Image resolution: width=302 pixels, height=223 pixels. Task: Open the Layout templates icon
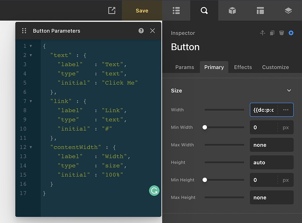[260, 10]
